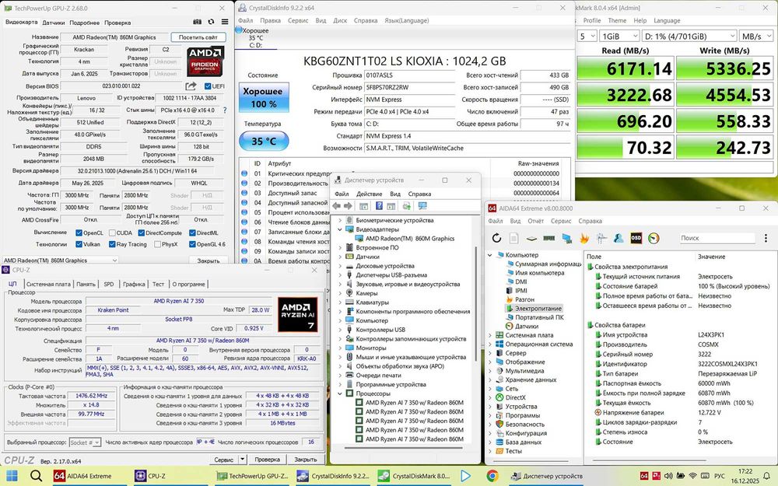Click the Device Manager scan hardware monitor icon
This screenshot has height=486, width=778.
point(422,206)
